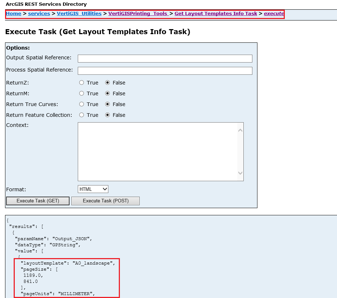337x298 pixels.
Task: Click Execute Task (POST) button
Action: (x=105, y=201)
